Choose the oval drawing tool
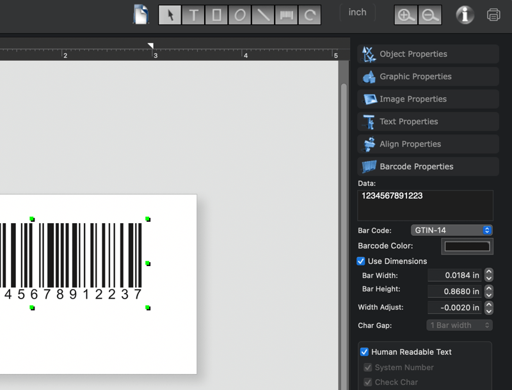 click(240, 15)
